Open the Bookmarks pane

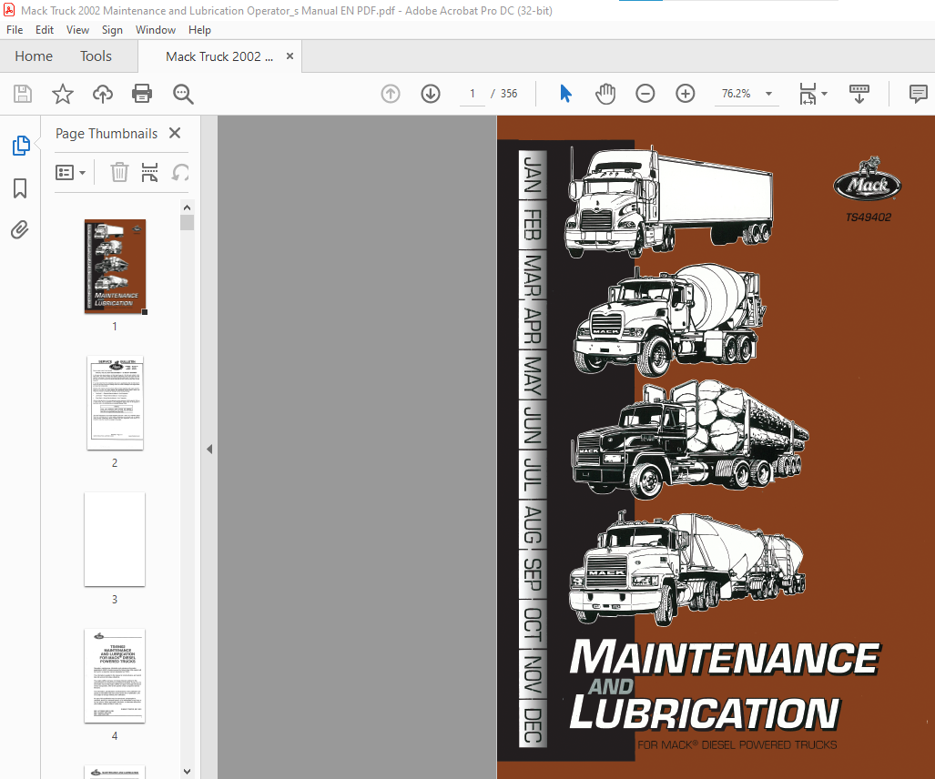tap(20, 188)
